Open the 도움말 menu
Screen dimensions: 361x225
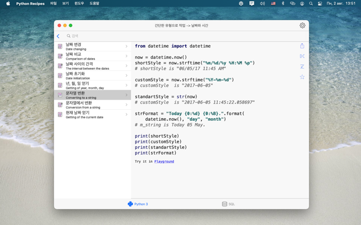click(x=94, y=3)
